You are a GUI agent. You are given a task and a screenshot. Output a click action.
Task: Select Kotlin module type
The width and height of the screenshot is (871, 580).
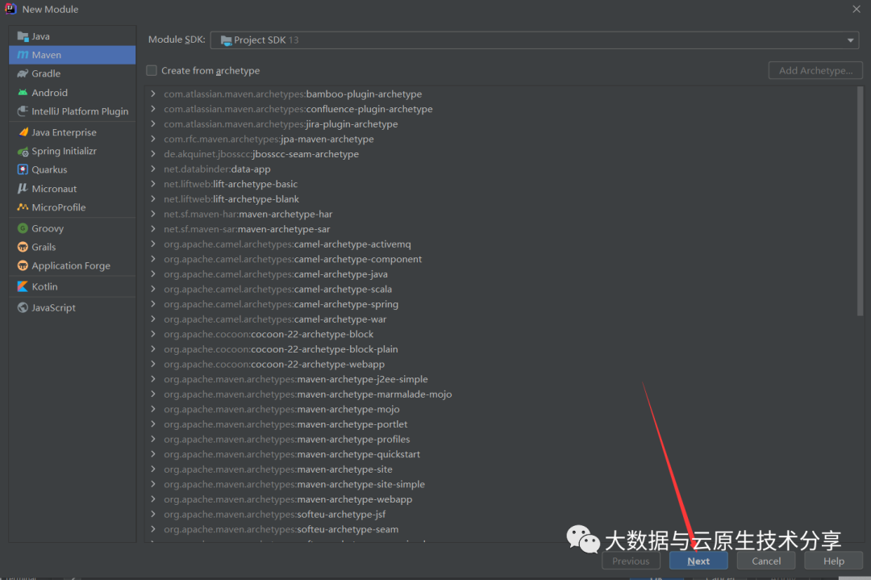point(73,286)
